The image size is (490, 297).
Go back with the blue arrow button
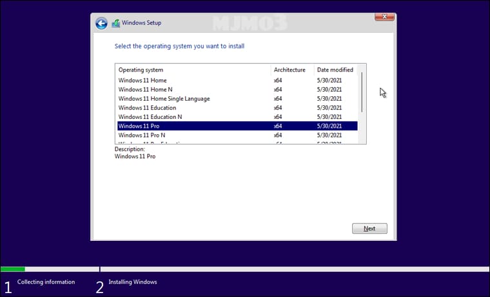point(101,23)
